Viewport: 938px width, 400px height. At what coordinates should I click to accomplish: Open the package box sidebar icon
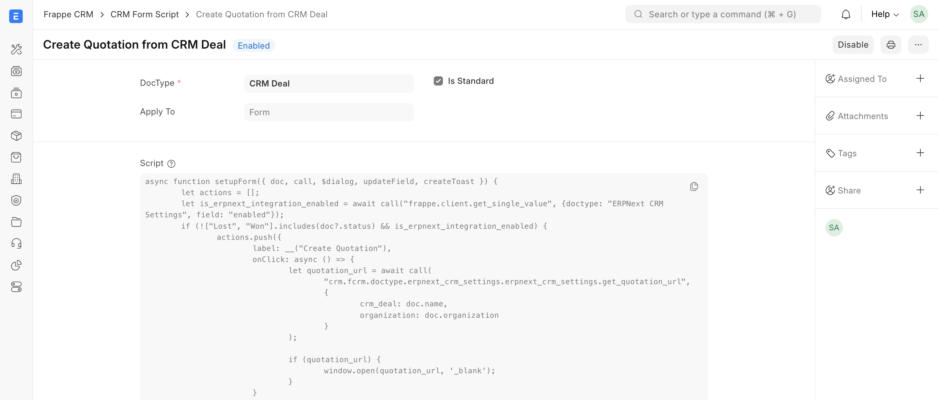coord(16,136)
